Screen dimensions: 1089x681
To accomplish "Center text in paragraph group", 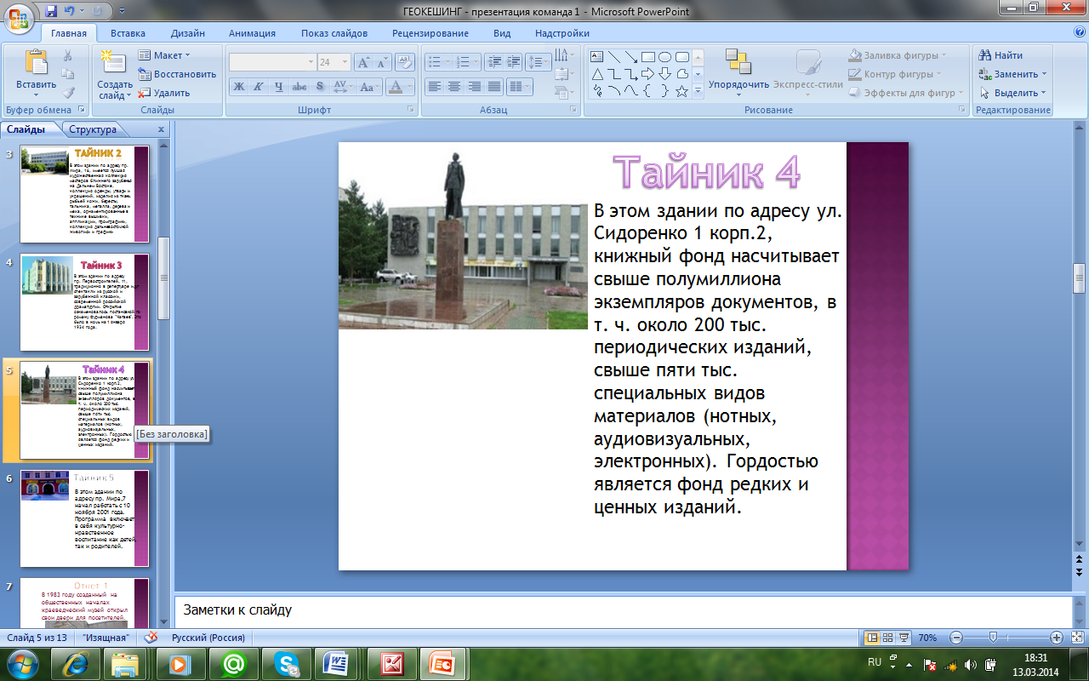I will [x=454, y=87].
